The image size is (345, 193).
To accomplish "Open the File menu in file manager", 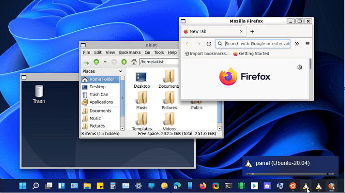I will (x=86, y=52).
